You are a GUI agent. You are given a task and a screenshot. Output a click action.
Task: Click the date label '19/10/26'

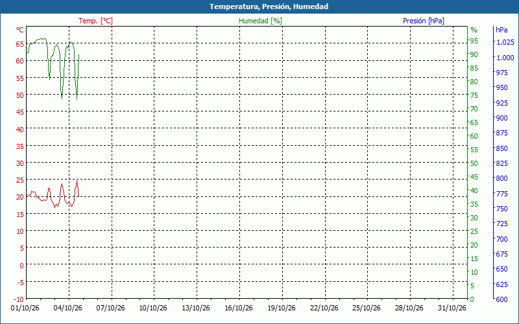(x=282, y=308)
